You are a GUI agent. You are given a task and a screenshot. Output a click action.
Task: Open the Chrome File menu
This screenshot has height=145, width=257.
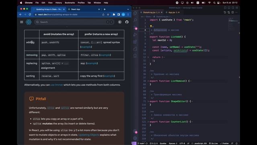point(37,3)
